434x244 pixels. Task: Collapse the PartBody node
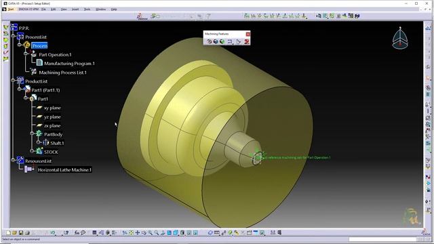coord(32,134)
